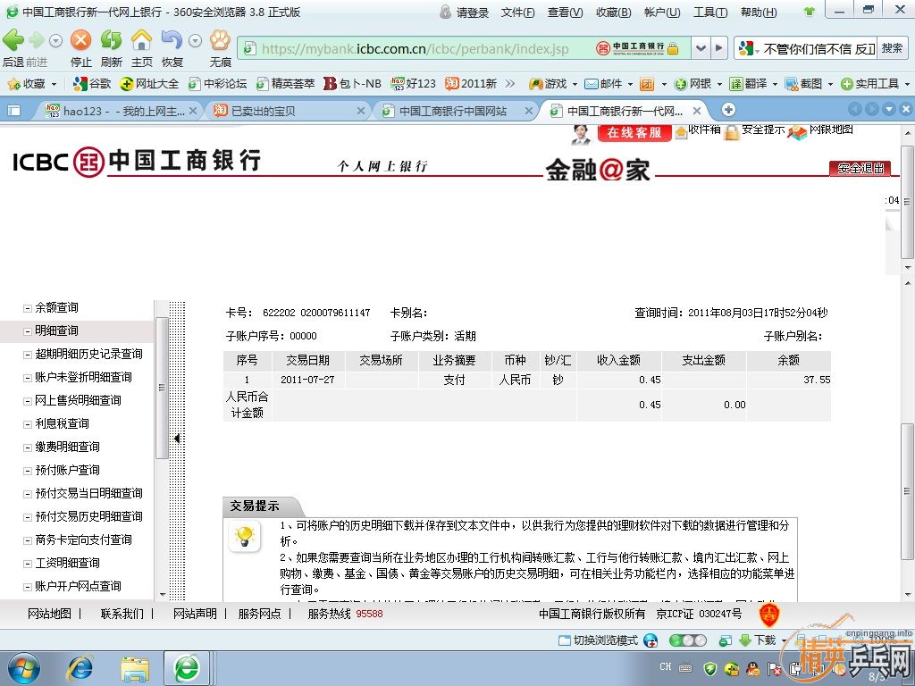
Task: Select 账户开户网点查询 in left menu
Action: click(78, 586)
